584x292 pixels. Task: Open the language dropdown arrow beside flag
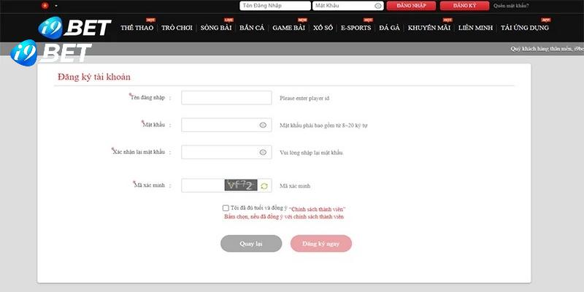[56, 6]
